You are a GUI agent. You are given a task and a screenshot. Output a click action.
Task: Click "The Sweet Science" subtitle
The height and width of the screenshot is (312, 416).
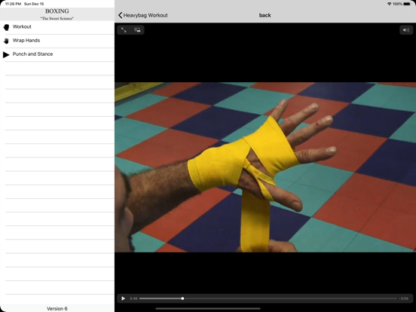click(57, 18)
